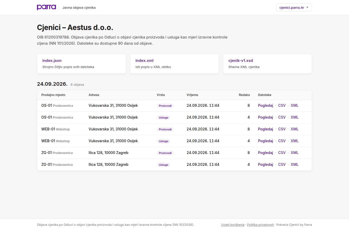Click the Ilica 128 address in ZG-01 Proizvodi row
The image size is (349, 231).
click(x=109, y=153)
